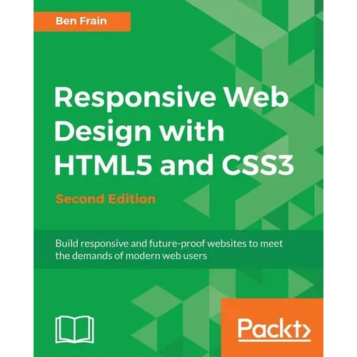This screenshot has width=357, height=357.
Task: Click the Second Edition label
Action: tap(106, 199)
